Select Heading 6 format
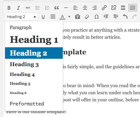The width and height of the screenshot is (140, 117). pyautogui.click(x=34, y=93)
